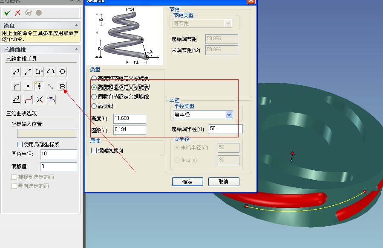Viewport: 383px width, 248px height.
Task: Click the helix diagram preview image
Action: [125, 36]
